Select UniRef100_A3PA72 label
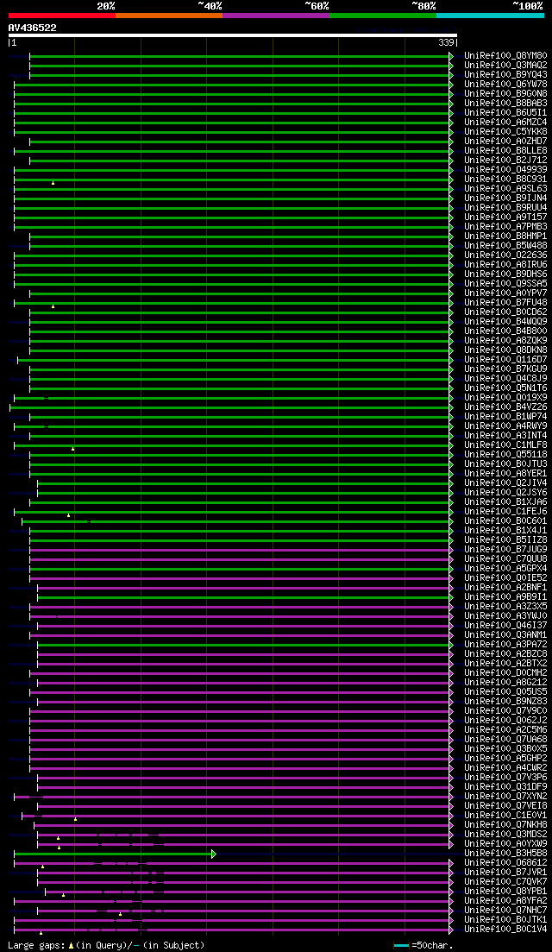552x952 pixels. 505,645
